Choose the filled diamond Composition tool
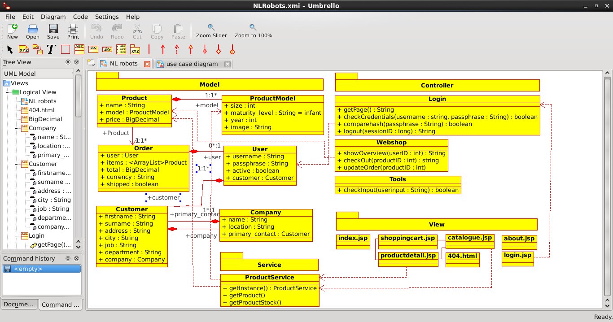The width and height of the screenshot is (613, 322). pyautogui.click(x=205, y=49)
